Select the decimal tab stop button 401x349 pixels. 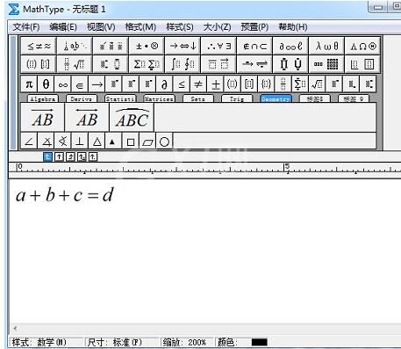(x=93, y=157)
